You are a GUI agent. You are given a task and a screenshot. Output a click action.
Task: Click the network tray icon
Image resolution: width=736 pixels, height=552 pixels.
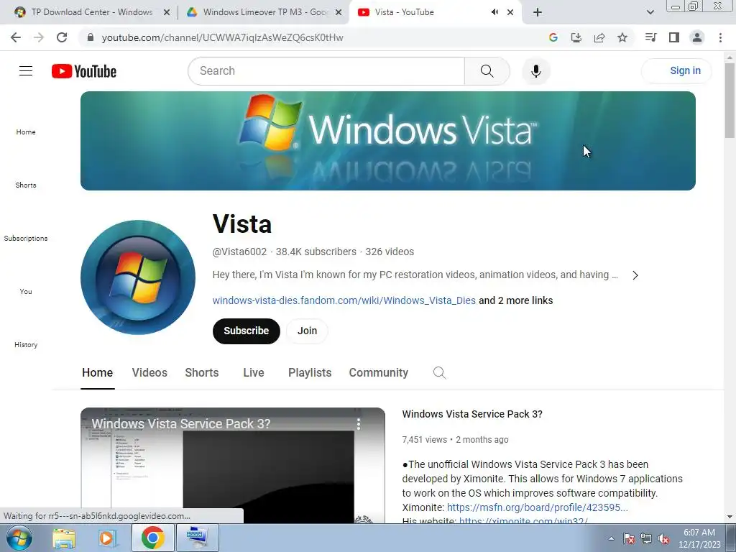click(x=646, y=538)
